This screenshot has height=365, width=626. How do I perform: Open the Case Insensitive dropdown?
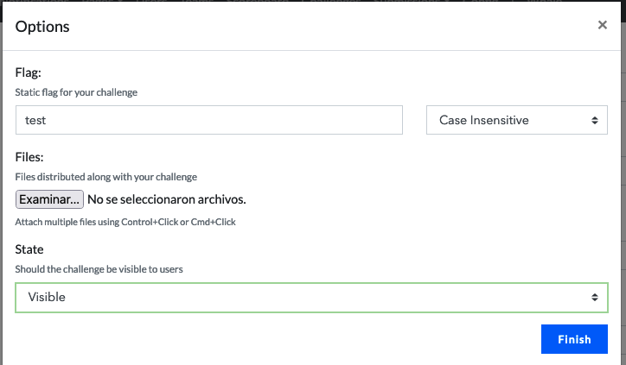click(x=516, y=120)
